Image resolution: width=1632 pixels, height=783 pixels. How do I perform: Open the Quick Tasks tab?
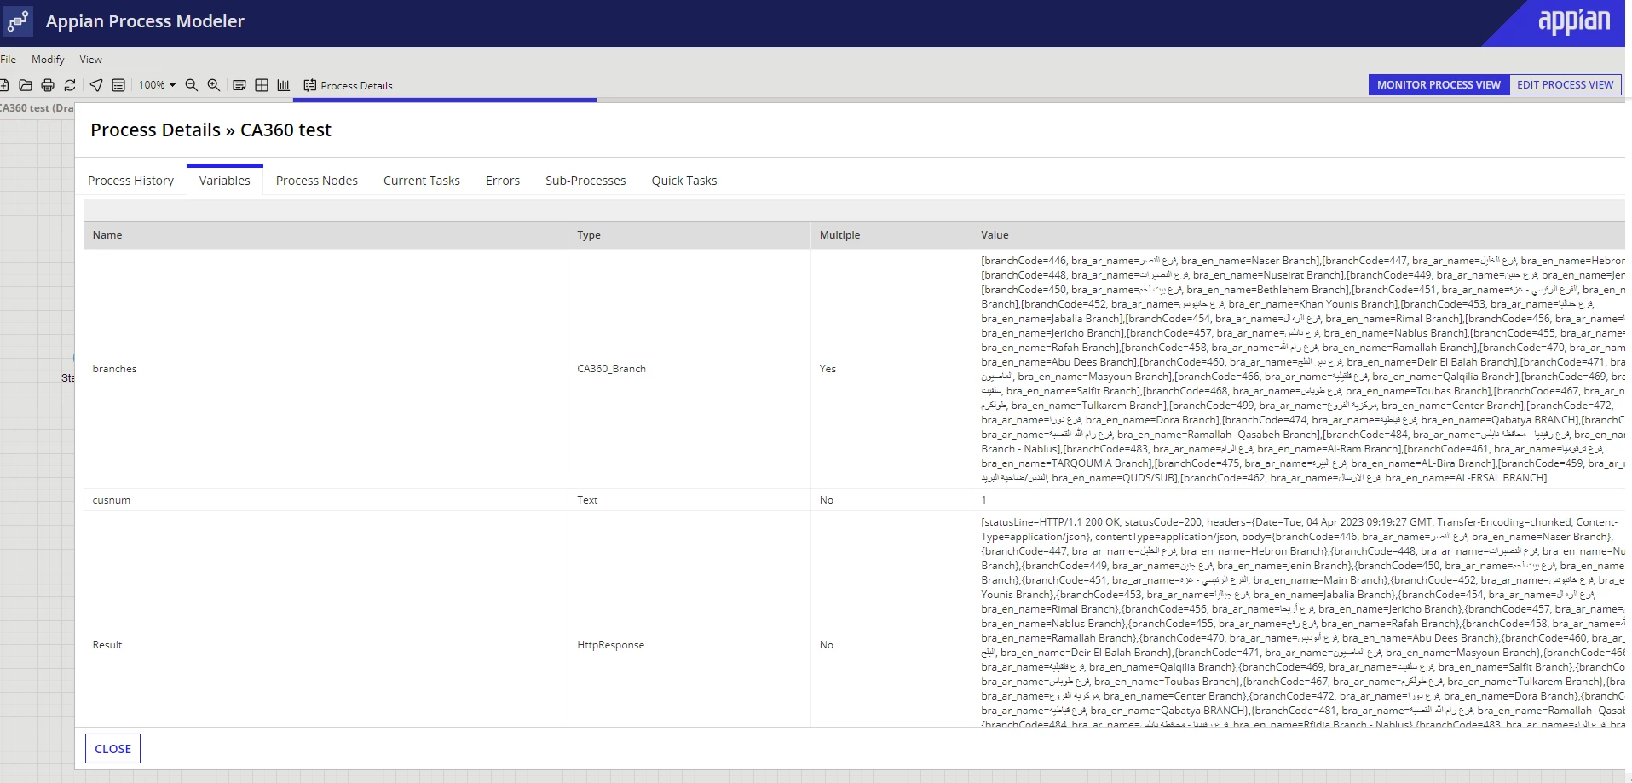[684, 181]
